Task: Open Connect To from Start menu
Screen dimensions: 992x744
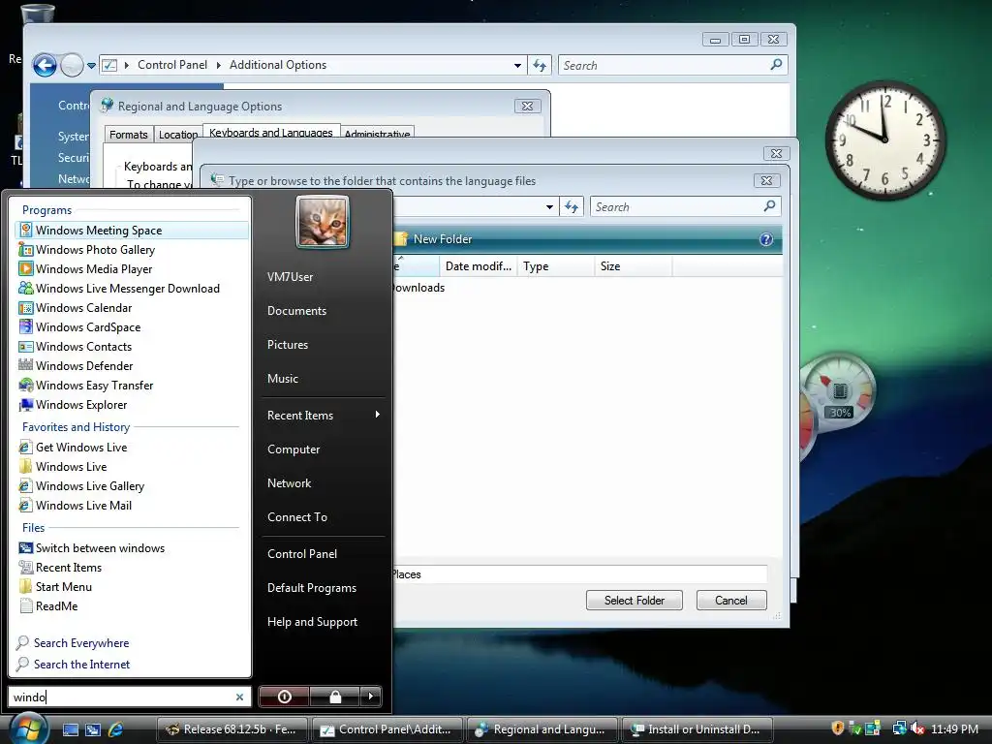Action: coord(297,517)
